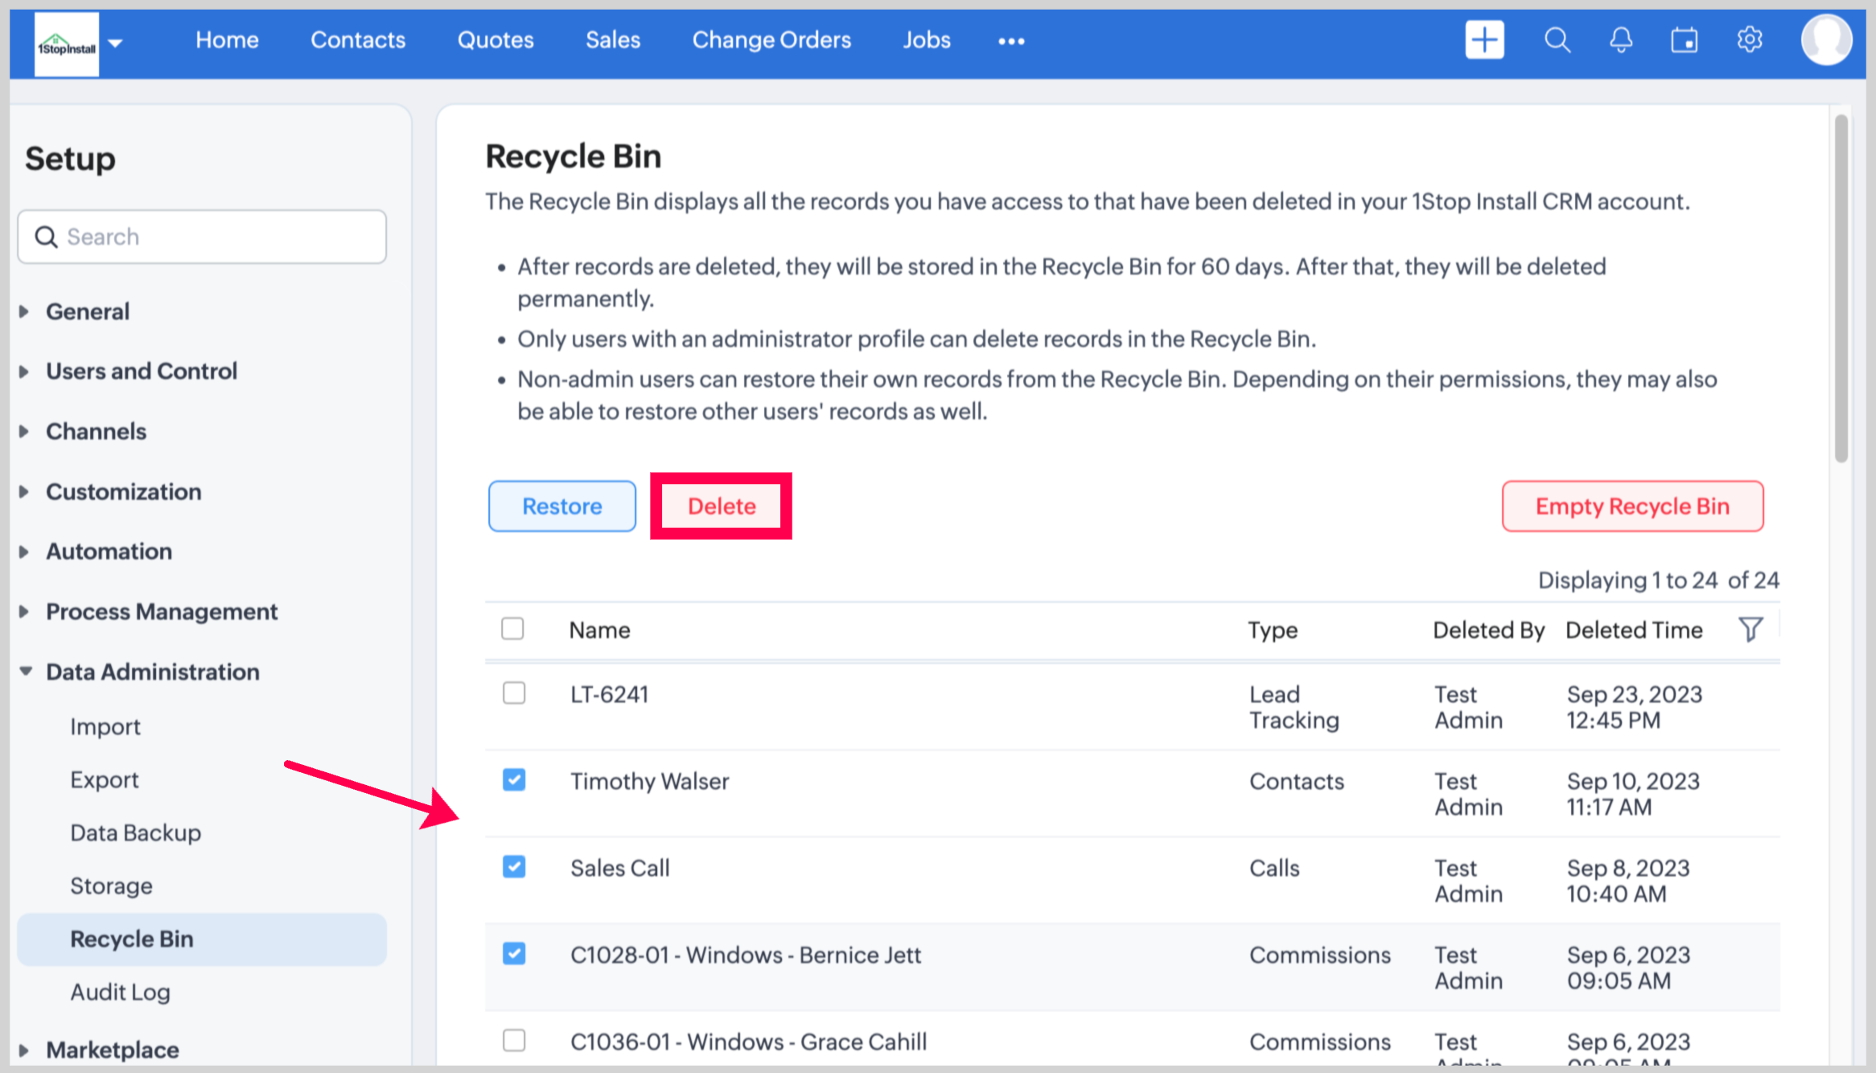This screenshot has height=1073, width=1876.
Task: Expand the Users and Control section
Action: click(x=142, y=371)
